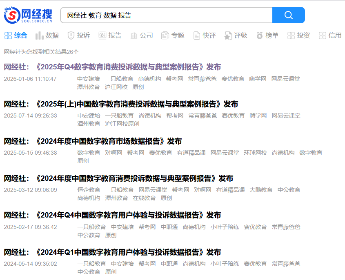Viewport: 345px width, 280px height.
Task: Click inside the search input box
Action: pyautogui.click(x=163, y=15)
